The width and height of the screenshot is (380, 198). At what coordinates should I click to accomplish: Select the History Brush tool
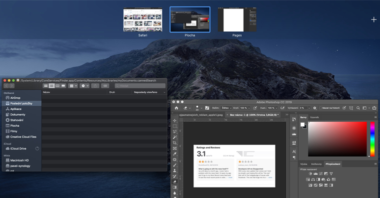[x=174, y=176]
